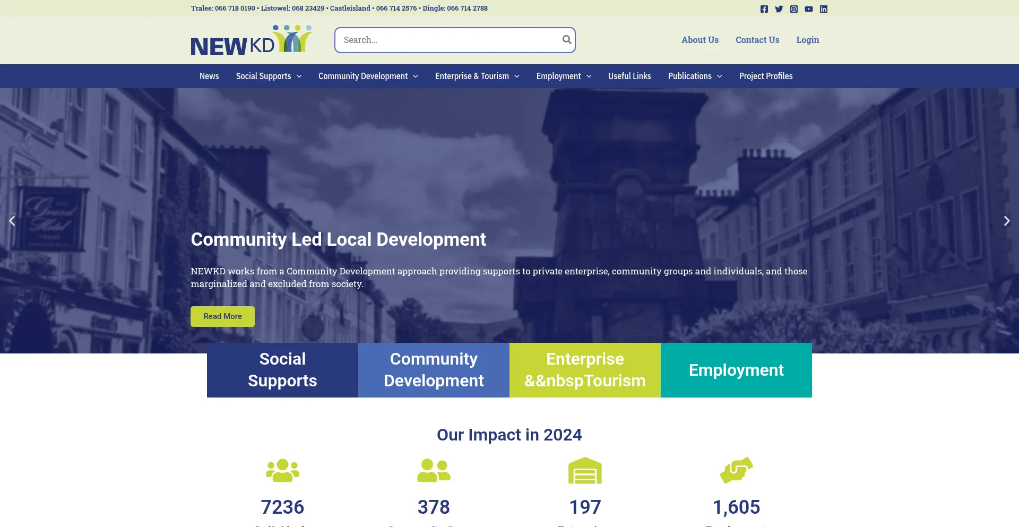Select the teal Employment tile
Image resolution: width=1019 pixels, height=527 pixels.
[x=736, y=370]
